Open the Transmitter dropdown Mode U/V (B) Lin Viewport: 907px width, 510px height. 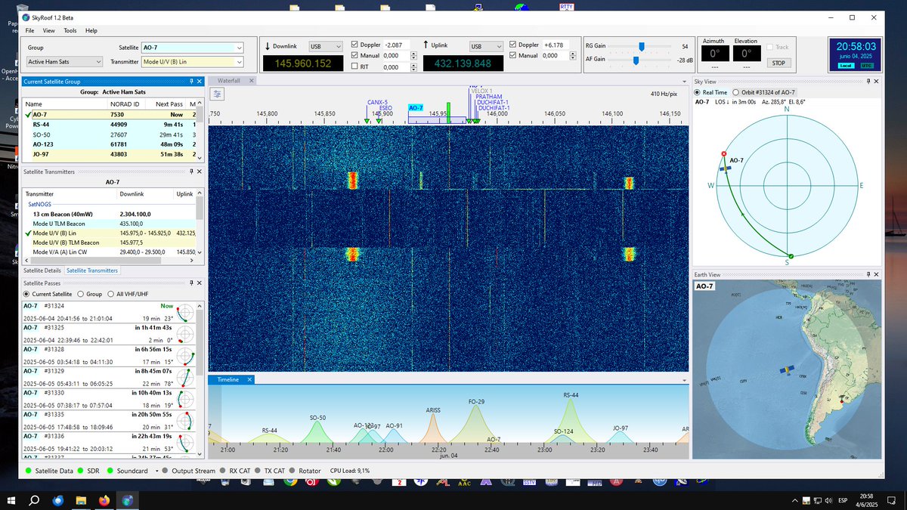[193, 62]
